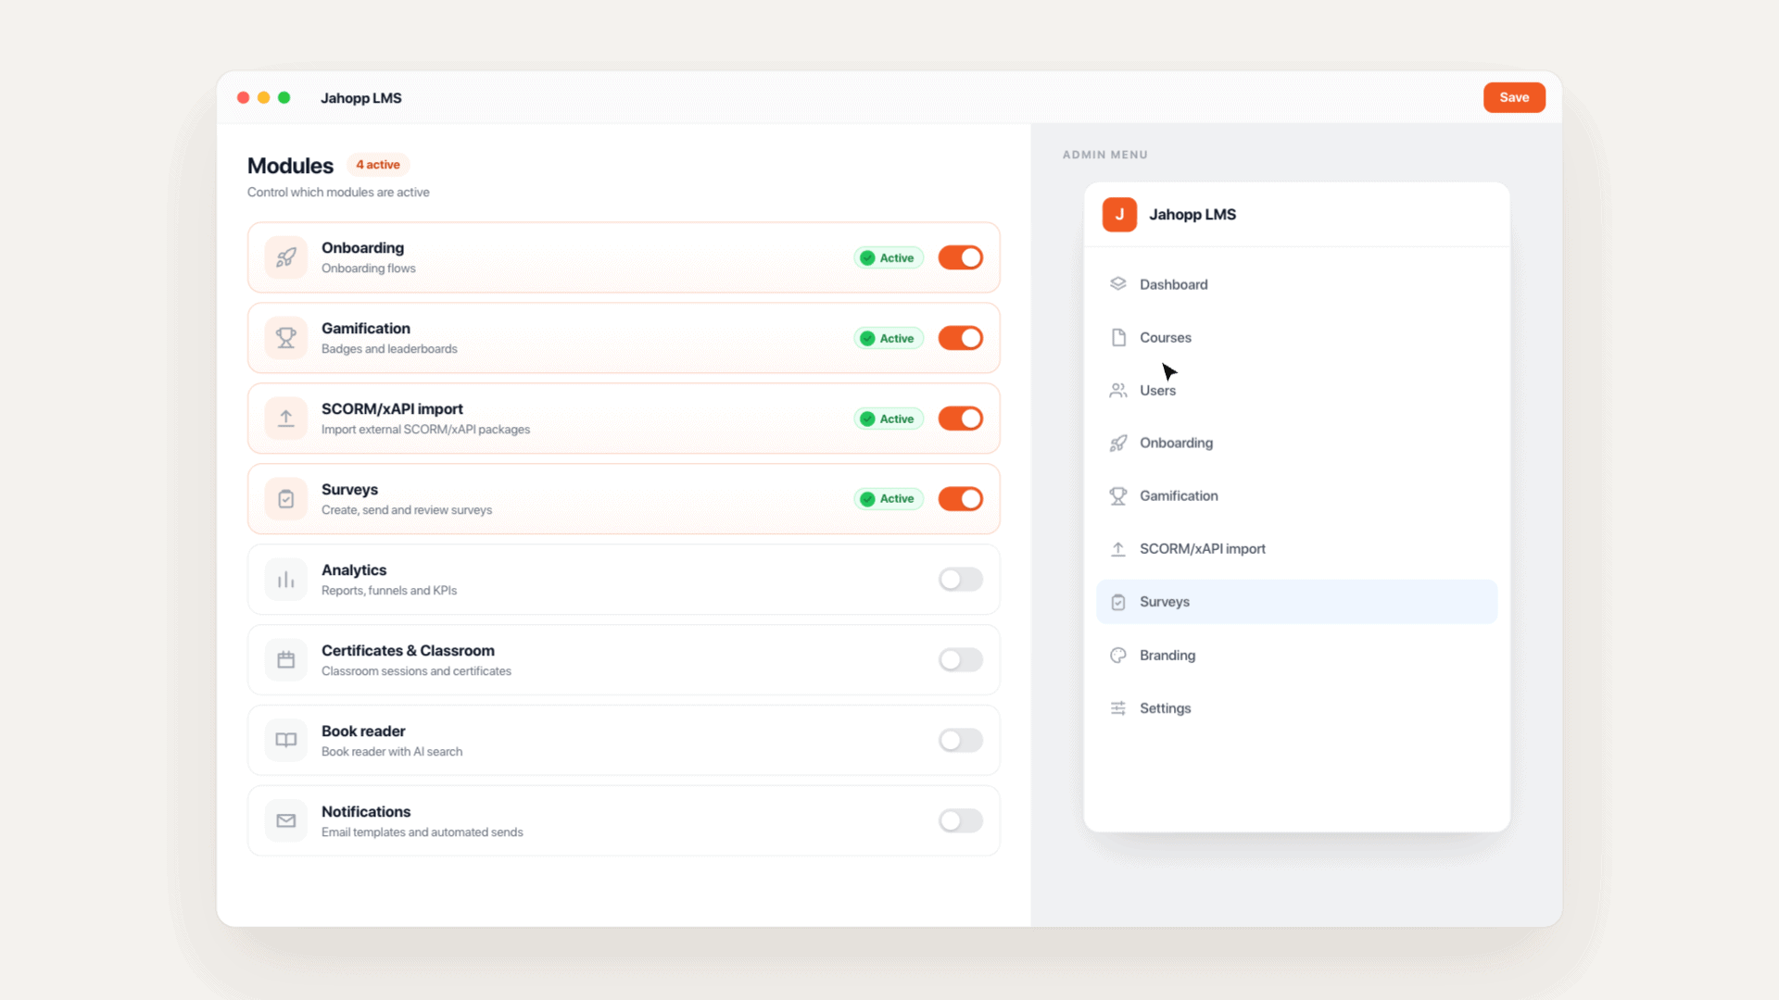Click the clipboard icon beside Surveys in admin menu
The width and height of the screenshot is (1779, 1000).
click(1118, 602)
